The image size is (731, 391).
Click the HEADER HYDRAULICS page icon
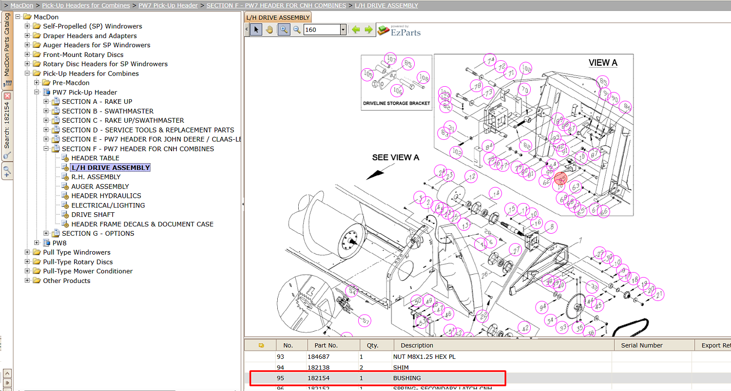[x=65, y=196]
